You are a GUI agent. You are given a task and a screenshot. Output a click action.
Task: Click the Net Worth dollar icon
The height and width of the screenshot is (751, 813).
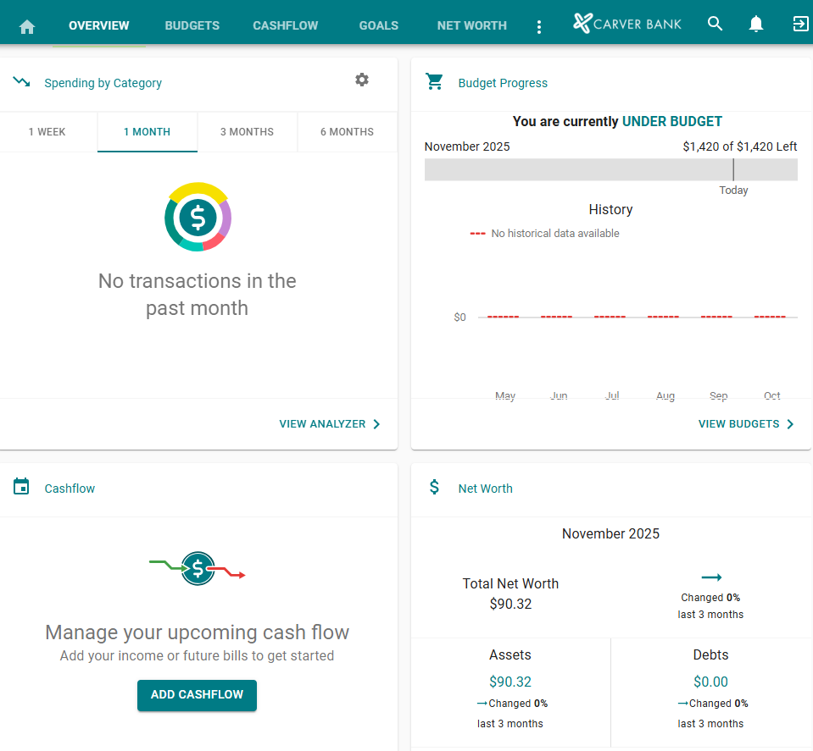click(x=435, y=487)
